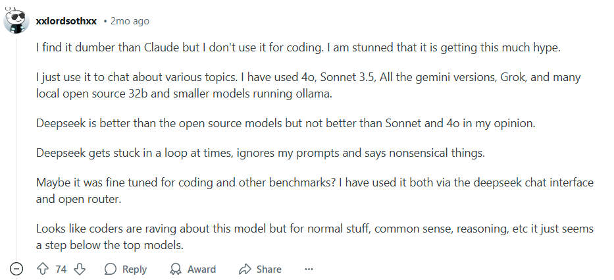Open the three-dot more options menu

coord(309,269)
